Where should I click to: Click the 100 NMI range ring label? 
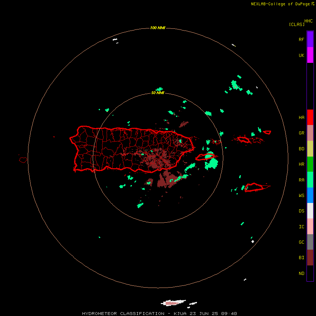158,28
